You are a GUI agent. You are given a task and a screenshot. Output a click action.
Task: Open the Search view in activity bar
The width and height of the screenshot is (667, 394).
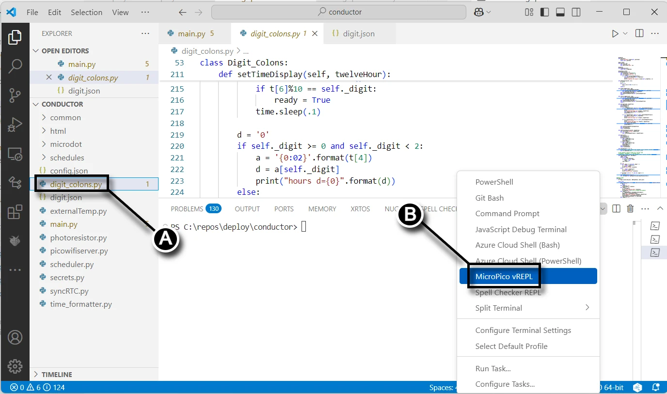pyautogui.click(x=15, y=65)
